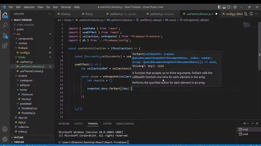Open the Accounts menu icon
Viewport: 261px width, 146px height.
[5, 129]
